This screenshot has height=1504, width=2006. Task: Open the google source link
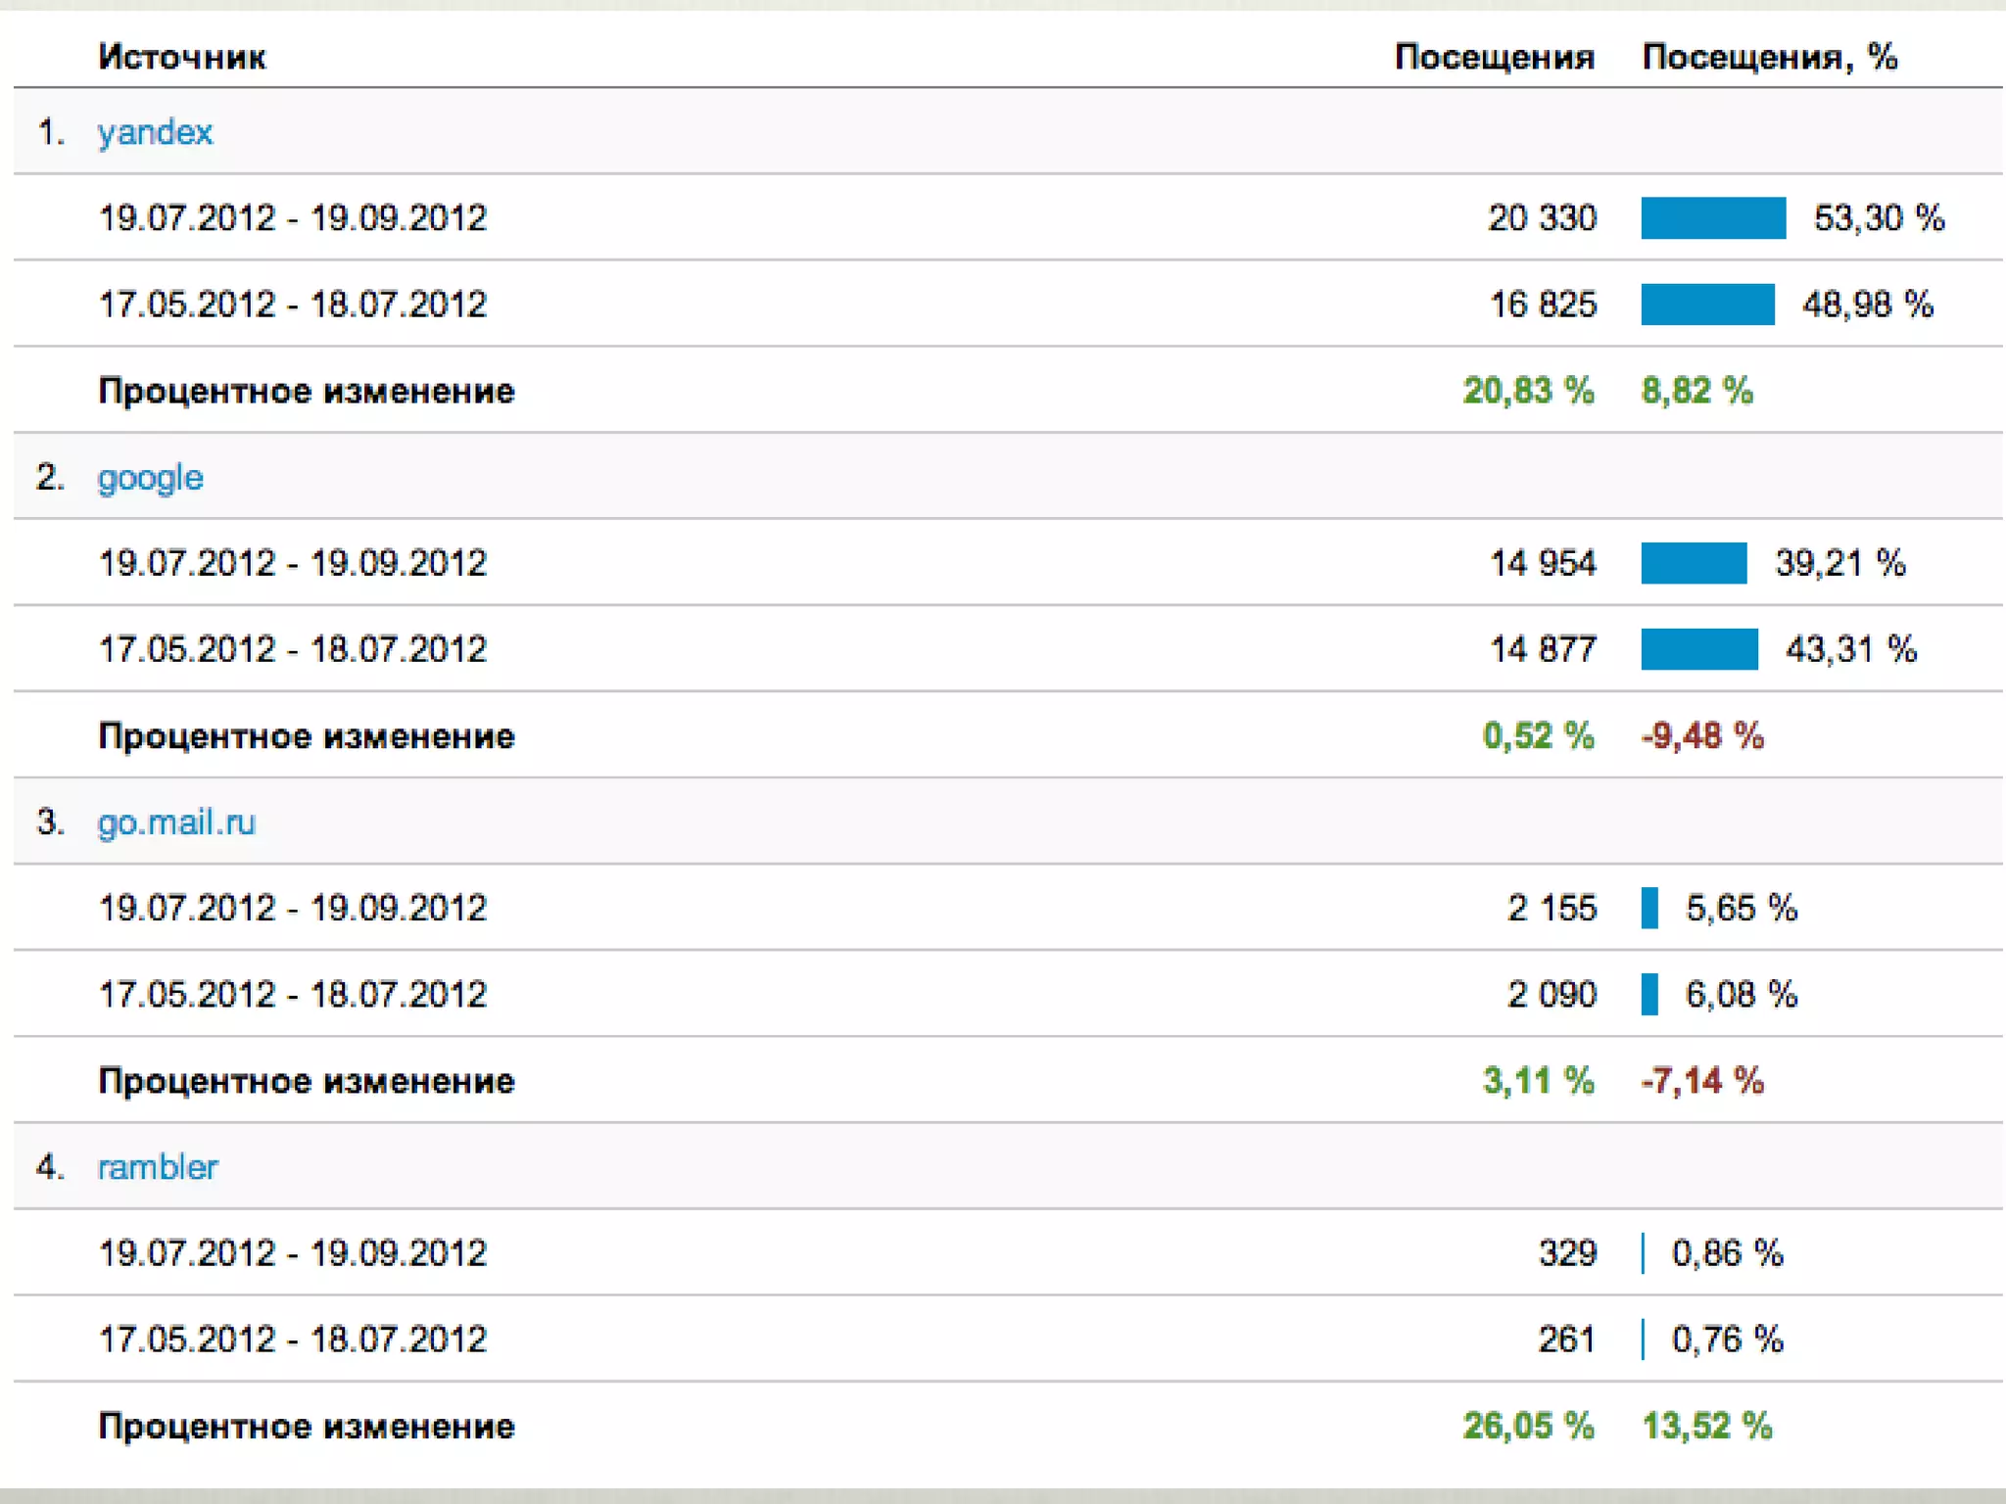(x=150, y=478)
